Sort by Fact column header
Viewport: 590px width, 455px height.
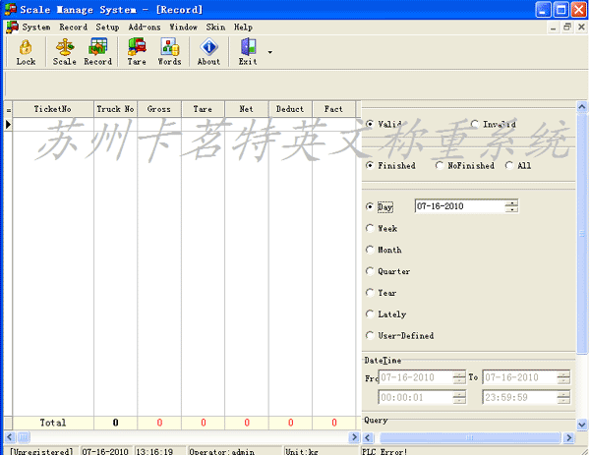pos(333,109)
